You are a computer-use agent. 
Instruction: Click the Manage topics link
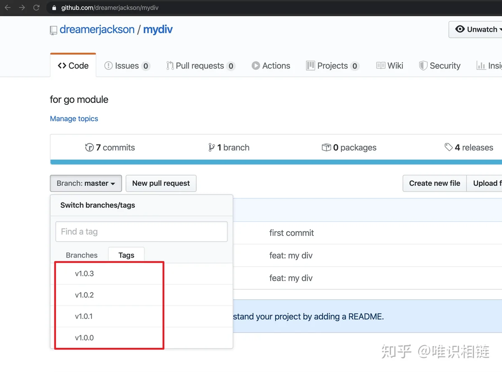[x=74, y=119]
